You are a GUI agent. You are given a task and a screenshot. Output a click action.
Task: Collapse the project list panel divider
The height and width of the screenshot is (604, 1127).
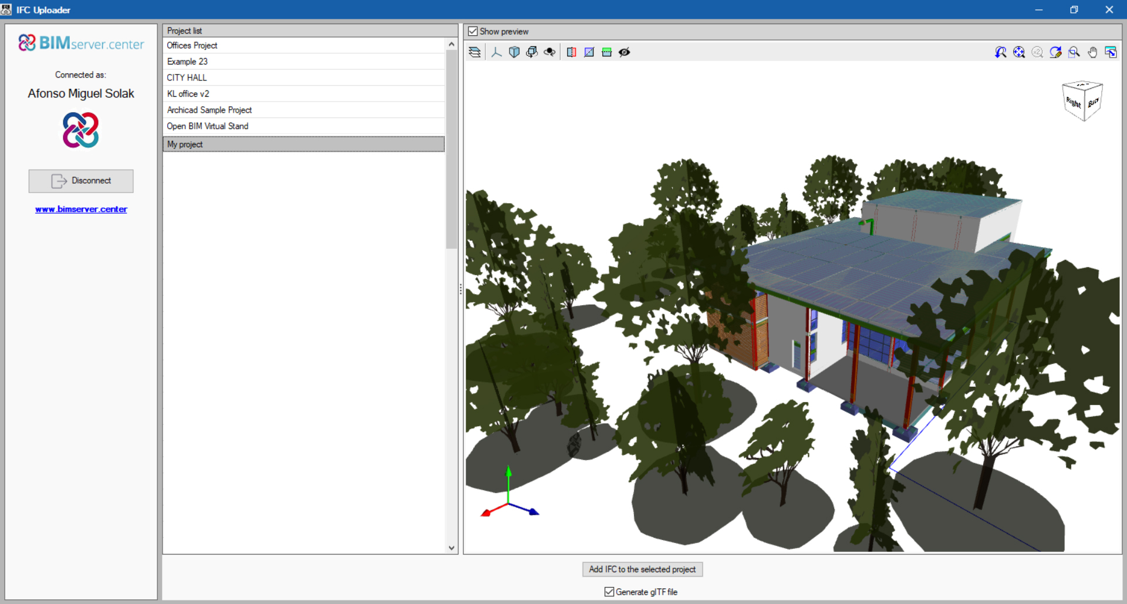tap(460, 289)
